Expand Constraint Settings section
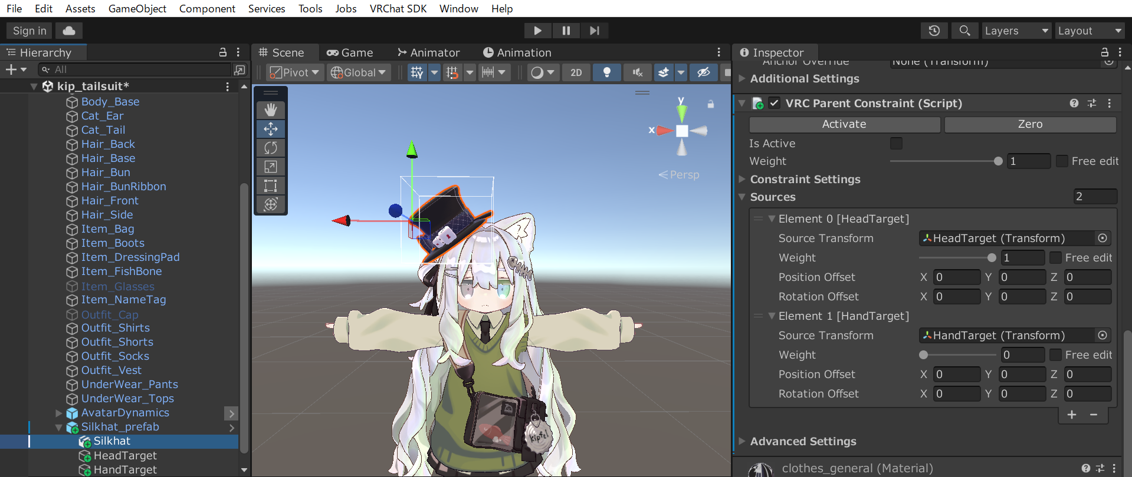Screen dimensions: 1132x477 pos(742,179)
